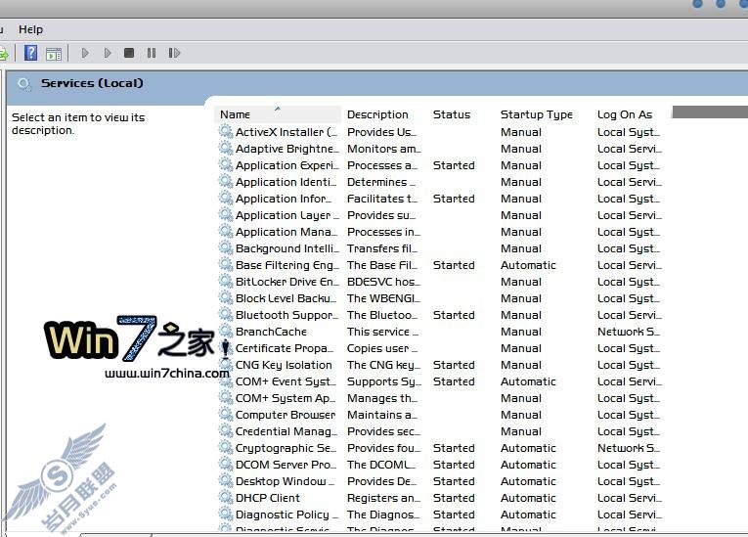This screenshot has width=748, height=537.
Task: Click Automatic startup type in DHCP Client row
Action: 528,498
